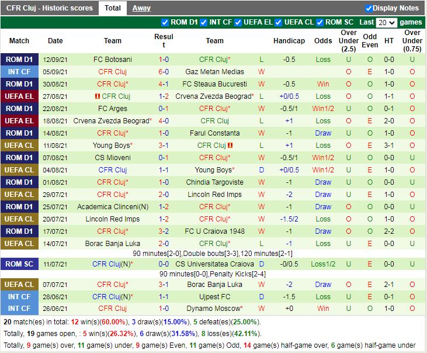Switch to the Away tab
Screen dimensions: 427x353
pyautogui.click(x=141, y=8)
